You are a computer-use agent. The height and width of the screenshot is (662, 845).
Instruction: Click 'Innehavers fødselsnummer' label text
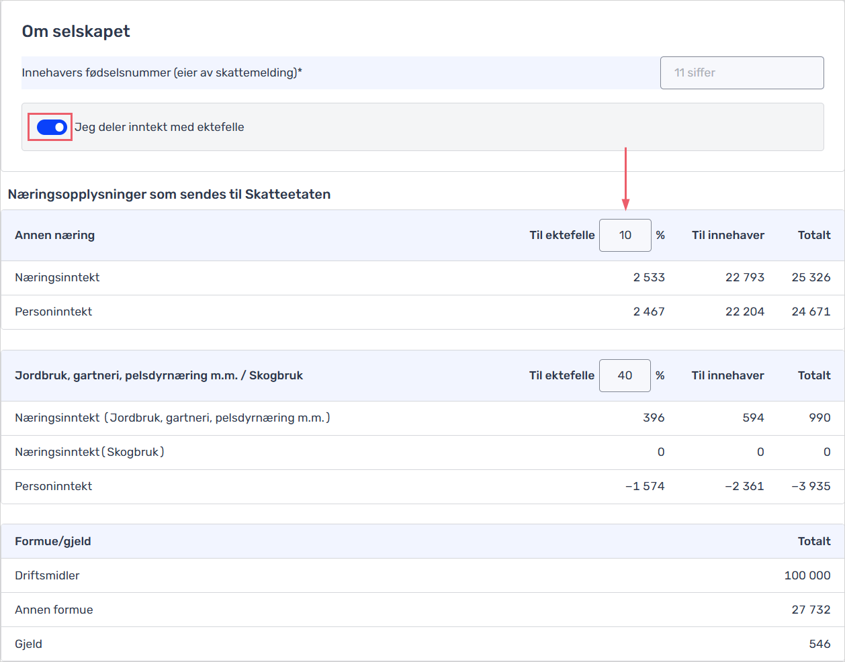point(162,73)
